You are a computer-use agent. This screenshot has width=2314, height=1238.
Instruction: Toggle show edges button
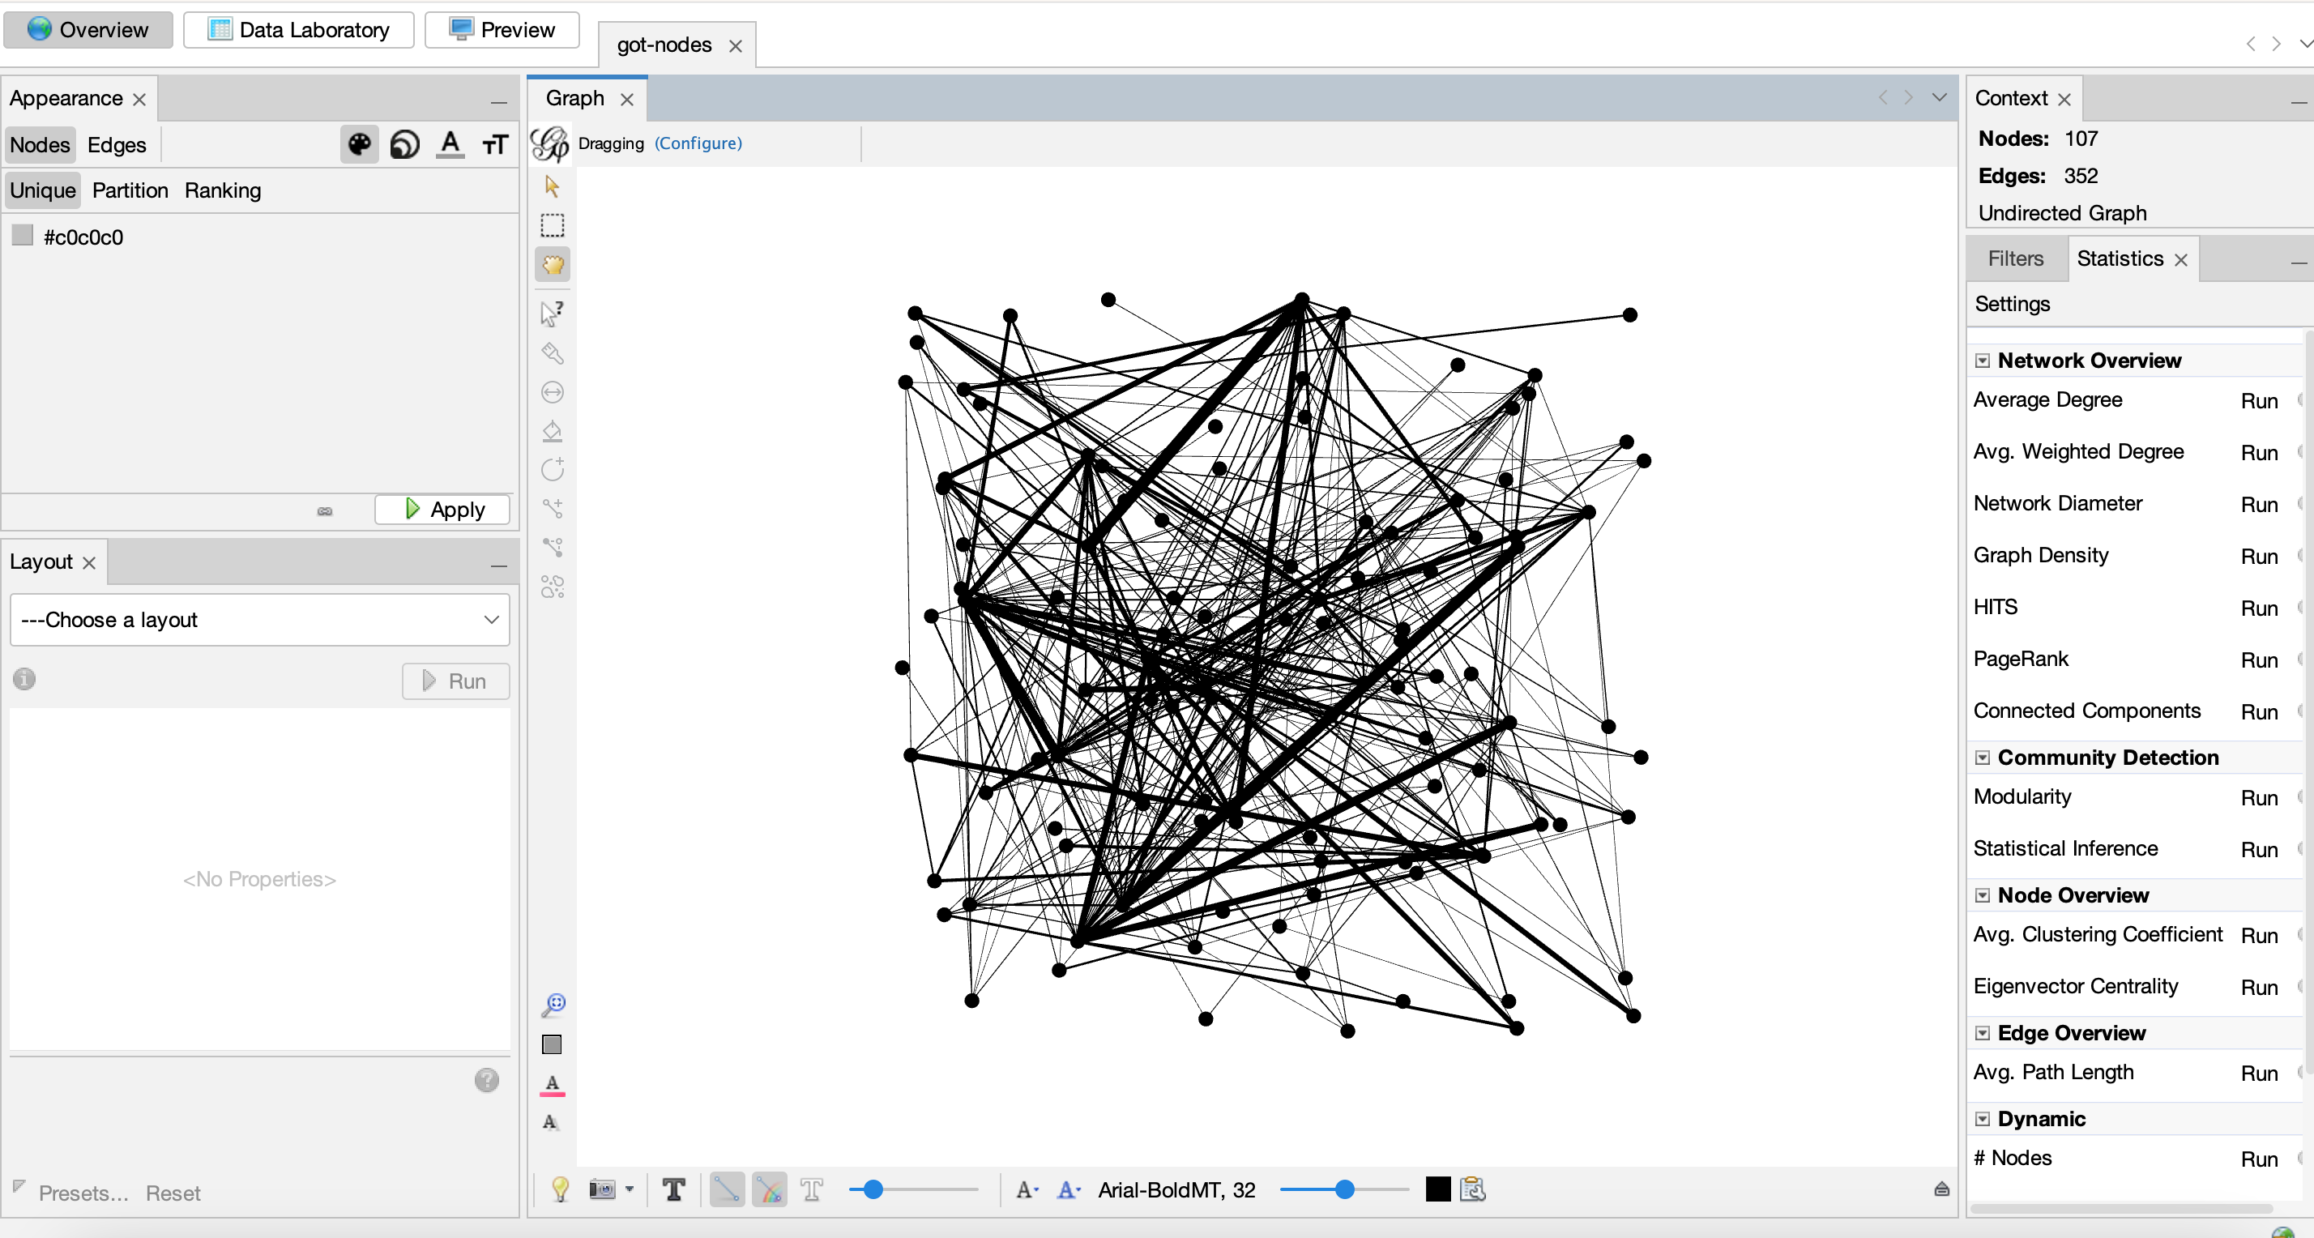coord(727,1189)
